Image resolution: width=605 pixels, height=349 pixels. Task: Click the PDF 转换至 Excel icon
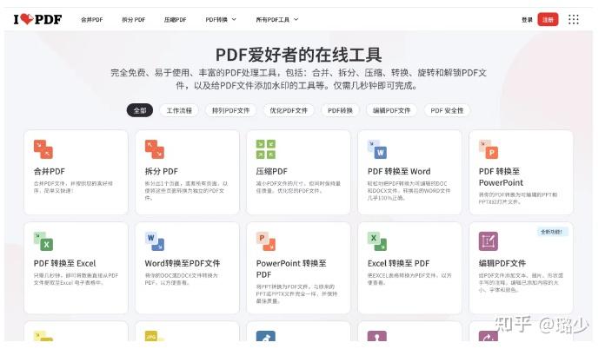[43, 241]
